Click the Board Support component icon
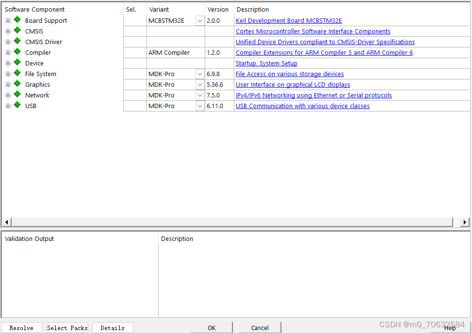Screen dimensions: 472x333 tap(16, 20)
